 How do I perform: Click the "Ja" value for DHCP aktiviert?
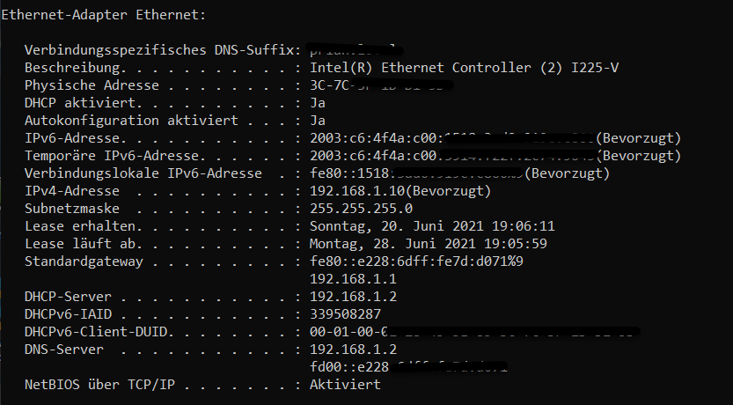pyautogui.click(x=319, y=103)
